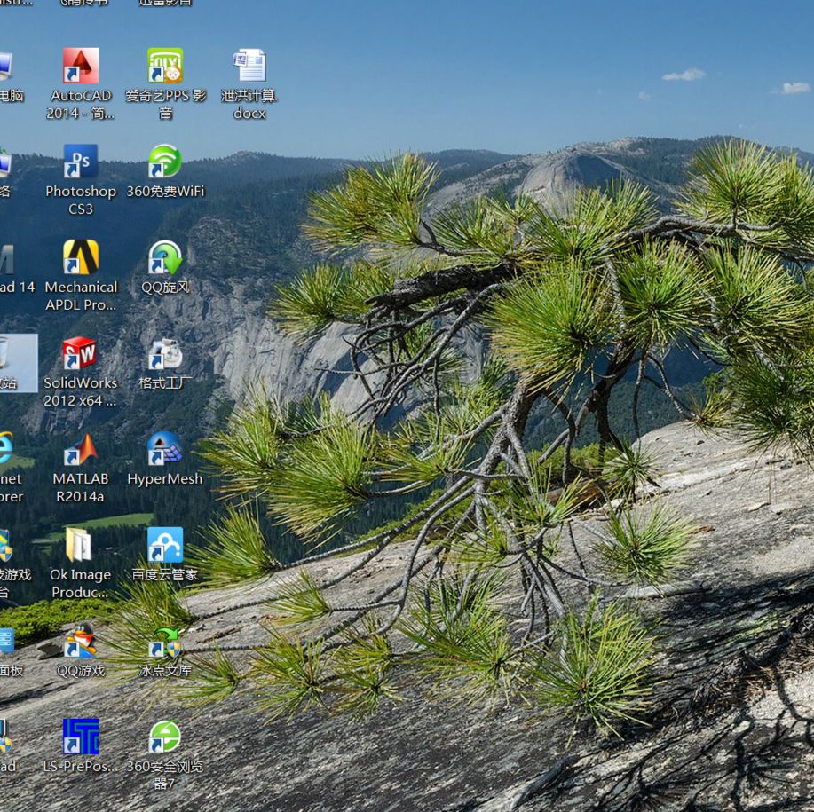Launch Photoshop CS3 from the desktop
Screen dimensions: 814x812
(81, 162)
